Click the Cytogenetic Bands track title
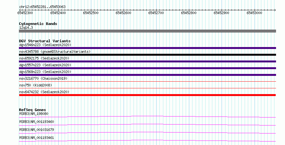Screen dimensions: 285x145 38,24
